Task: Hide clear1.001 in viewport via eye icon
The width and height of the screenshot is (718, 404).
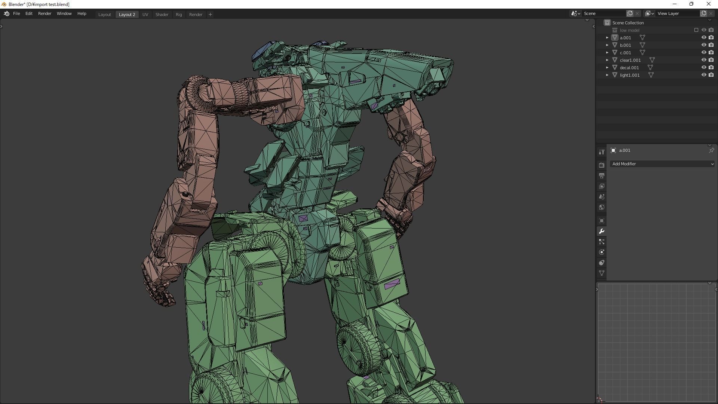Action: click(703, 60)
